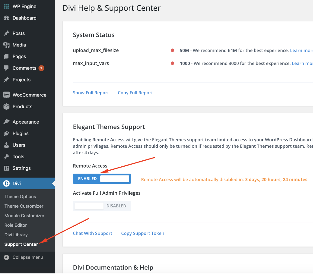The width and height of the screenshot is (315, 274).
Task: Open Plugins using its plug icon
Action: pos(5,133)
